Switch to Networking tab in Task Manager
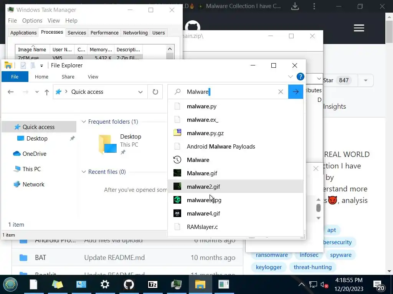Image resolution: width=393 pixels, height=294 pixels. 135,33
